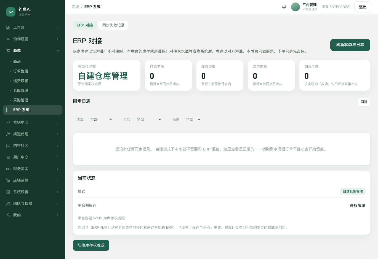
Task: Click the 用户中心 list icon
Action: tap(8, 157)
